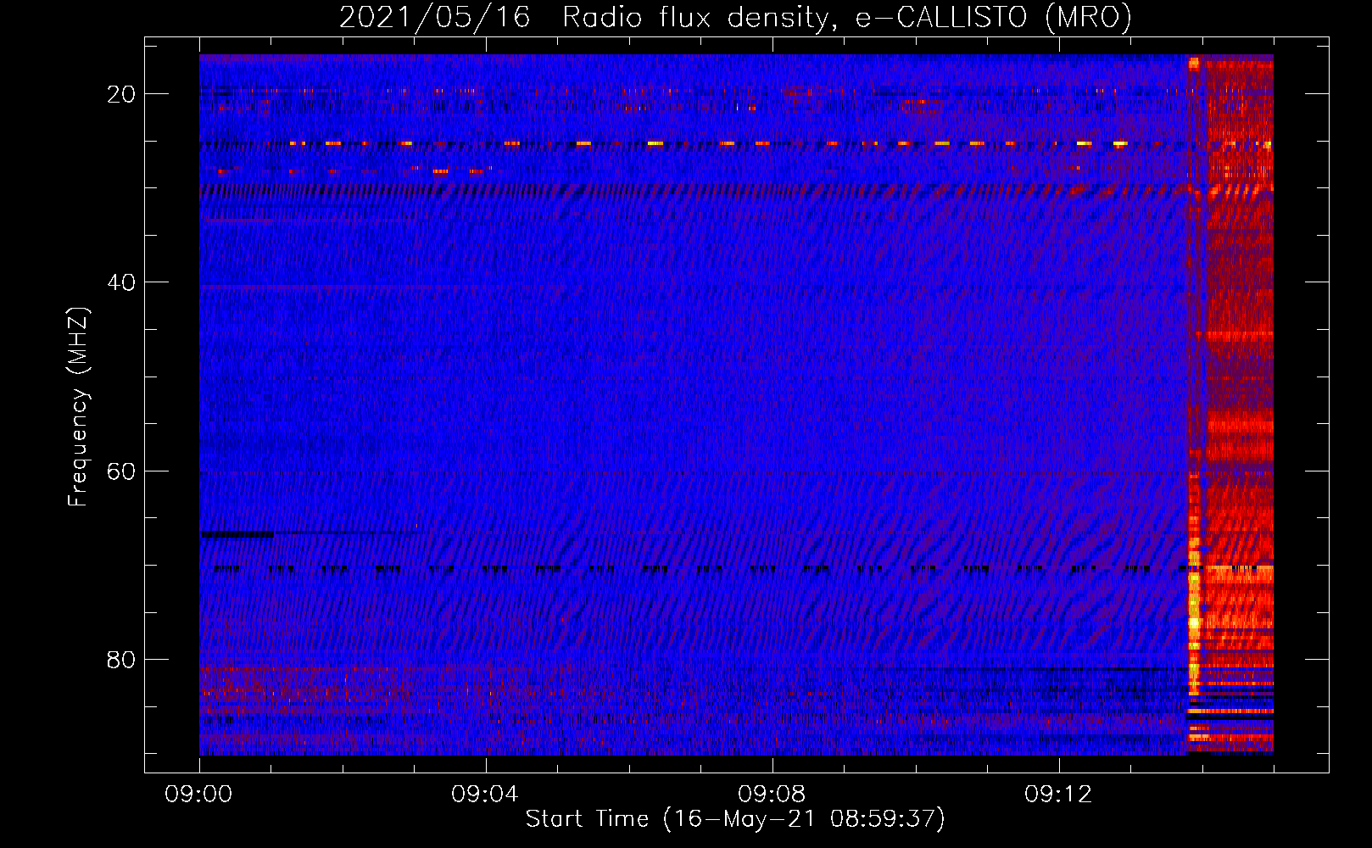Viewport: 1372px width, 848px height.
Task: Click the '09:08' time tick label
Action: 772,795
